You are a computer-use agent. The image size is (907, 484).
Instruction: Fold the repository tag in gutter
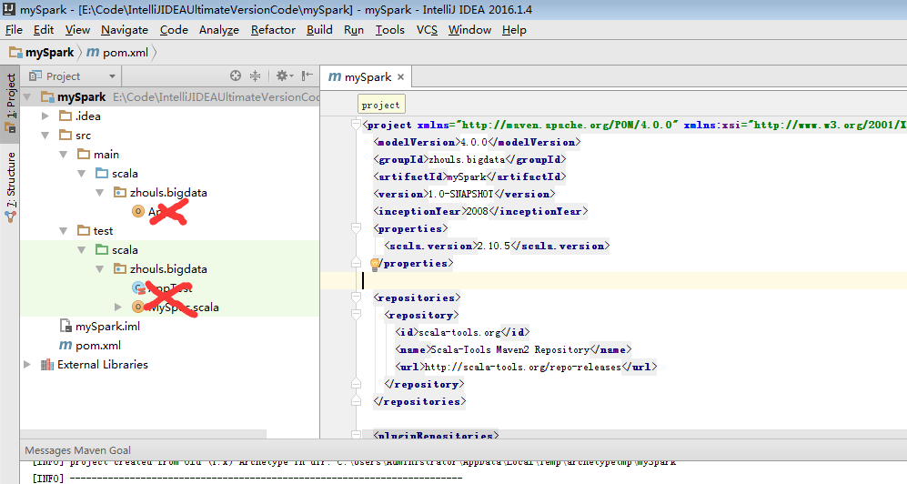point(357,315)
